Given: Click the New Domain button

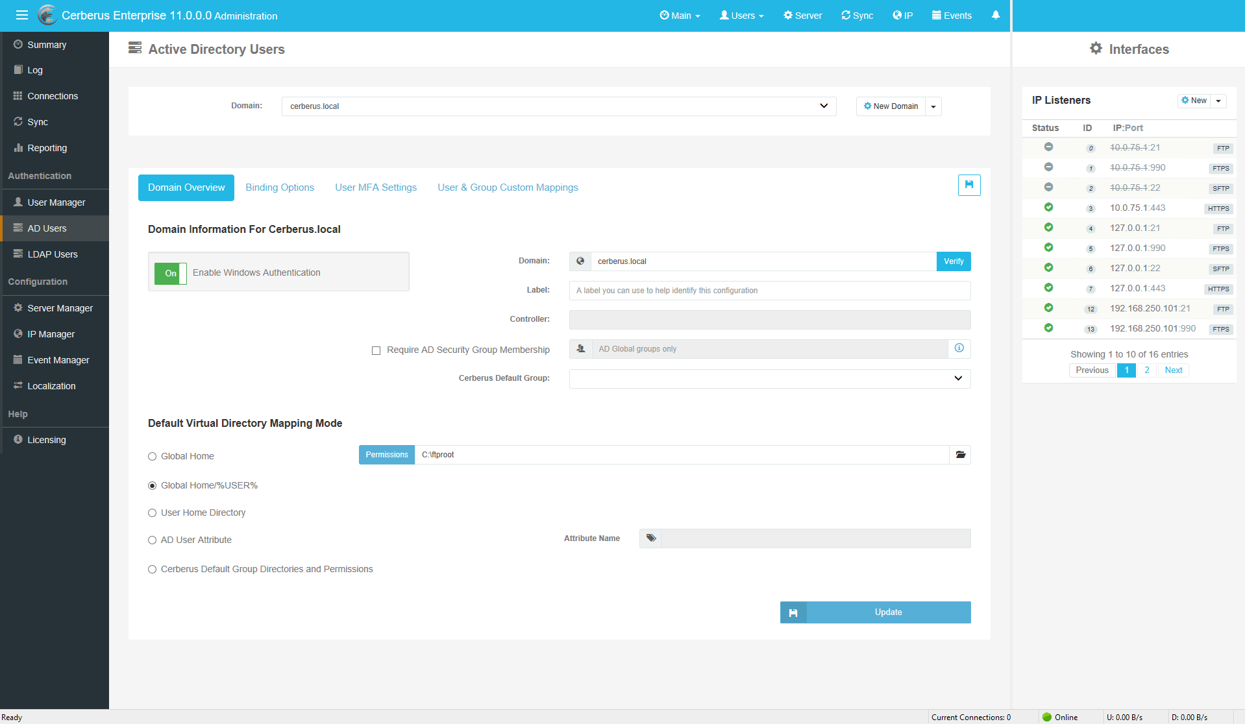Looking at the screenshot, I should (891, 106).
